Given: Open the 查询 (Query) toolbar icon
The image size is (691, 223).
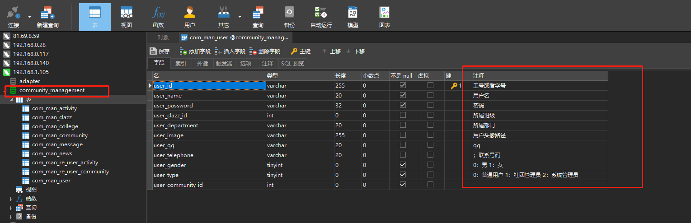Looking at the screenshot, I should [x=258, y=17].
